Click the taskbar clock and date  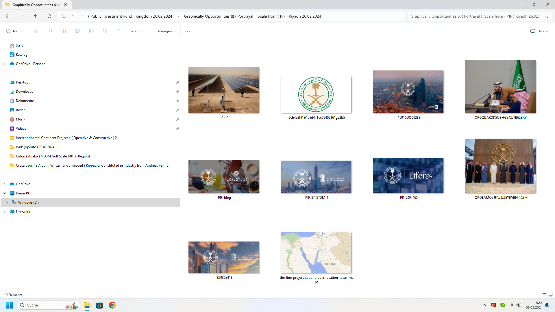[534, 305]
